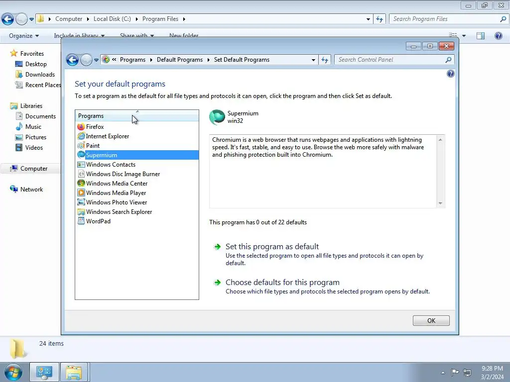Screen dimensions: 510x382
Task: Open the Windows Start menu
Action: (x=13, y=372)
